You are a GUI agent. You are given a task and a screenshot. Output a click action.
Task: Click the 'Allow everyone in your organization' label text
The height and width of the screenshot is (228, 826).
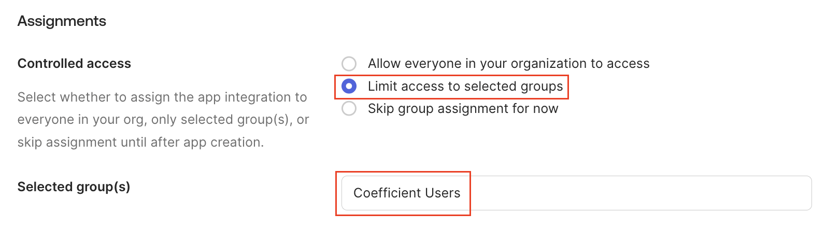pyautogui.click(x=508, y=64)
